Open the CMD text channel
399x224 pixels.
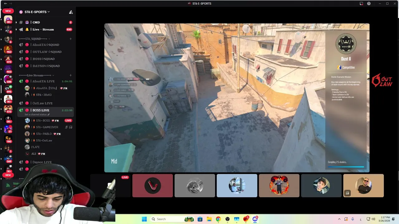[46, 22]
